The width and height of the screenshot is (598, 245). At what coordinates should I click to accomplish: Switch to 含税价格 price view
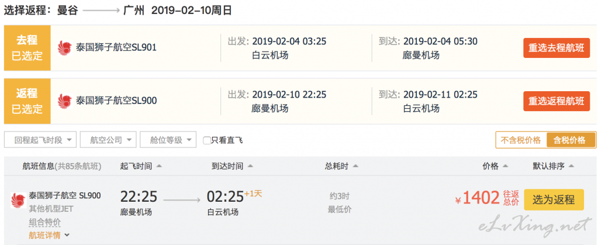tap(571, 140)
